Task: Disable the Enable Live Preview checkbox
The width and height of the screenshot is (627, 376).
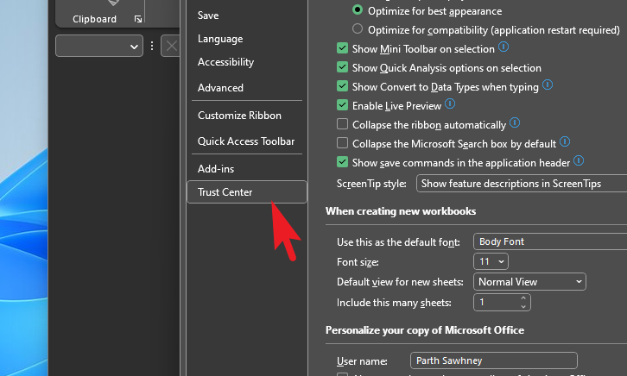Action: click(x=342, y=105)
